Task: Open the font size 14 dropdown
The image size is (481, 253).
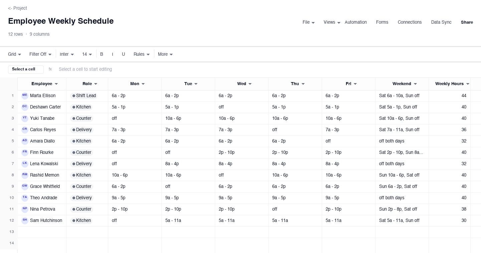Action: pos(87,54)
